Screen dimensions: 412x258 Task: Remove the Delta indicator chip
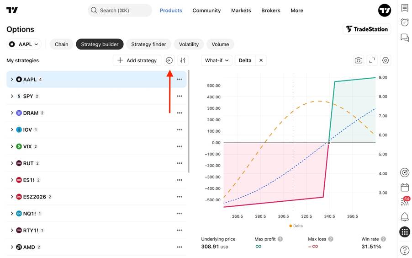click(x=261, y=60)
